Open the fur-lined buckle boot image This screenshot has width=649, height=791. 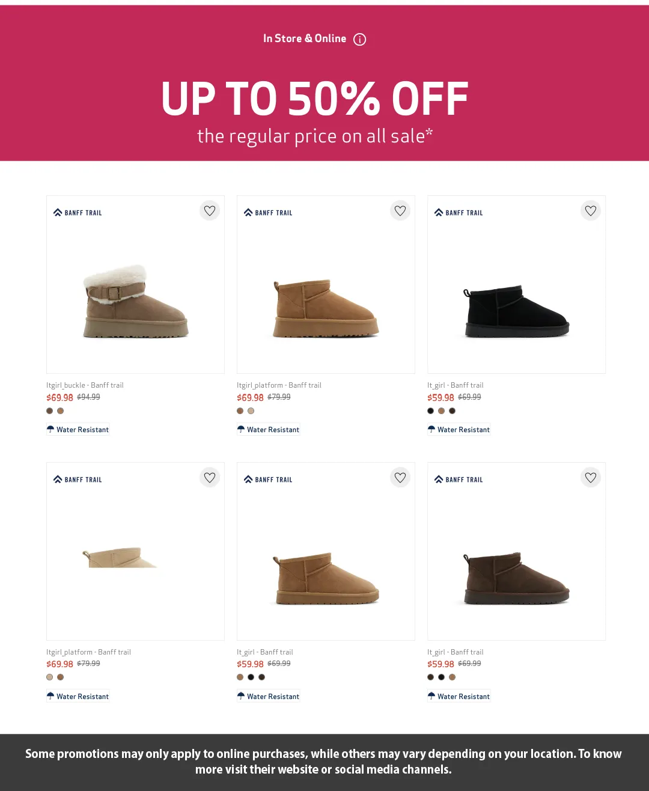click(x=135, y=301)
